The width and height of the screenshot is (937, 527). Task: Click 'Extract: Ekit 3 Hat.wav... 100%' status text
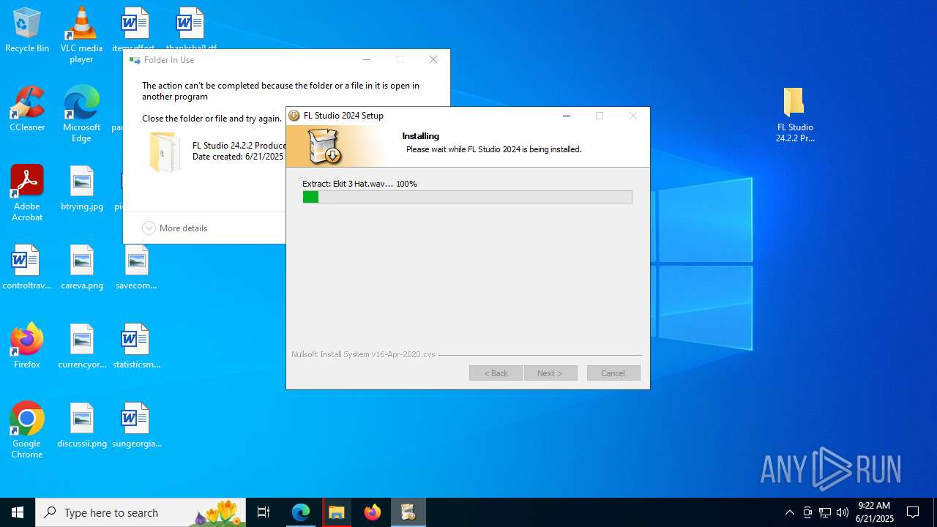pos(359,184)
